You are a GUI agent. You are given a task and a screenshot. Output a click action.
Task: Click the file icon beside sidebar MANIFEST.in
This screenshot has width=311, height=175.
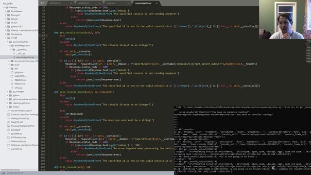pos(12,76)
